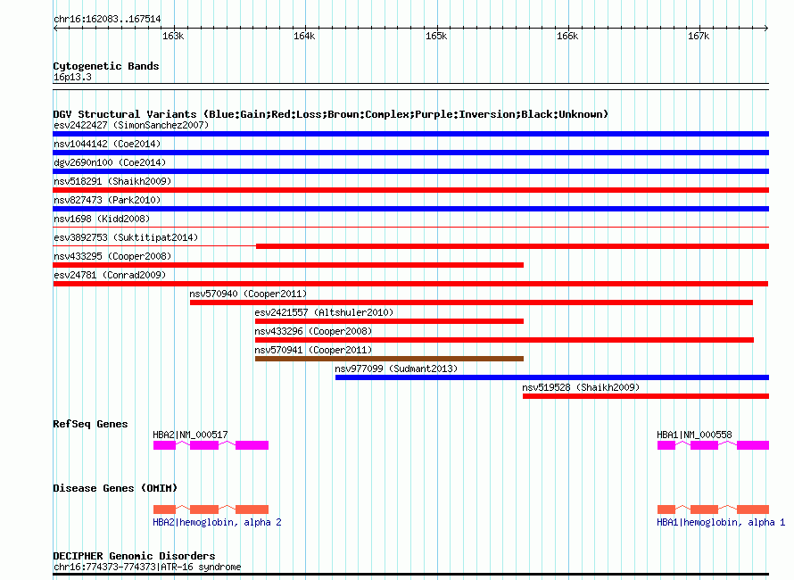Click the esv3892753 (Suktitipat2014) red bar
The image size is (794, 580).
pyautogui.click(x=512, y=246)
